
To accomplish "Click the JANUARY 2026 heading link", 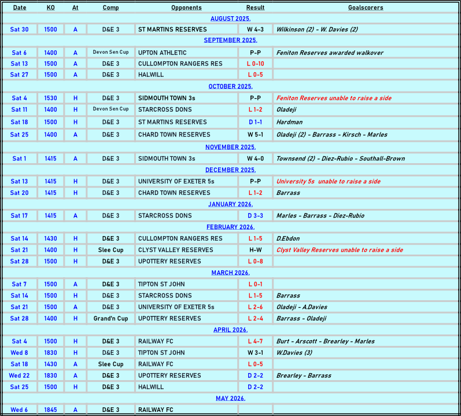I will pos(230,204).
